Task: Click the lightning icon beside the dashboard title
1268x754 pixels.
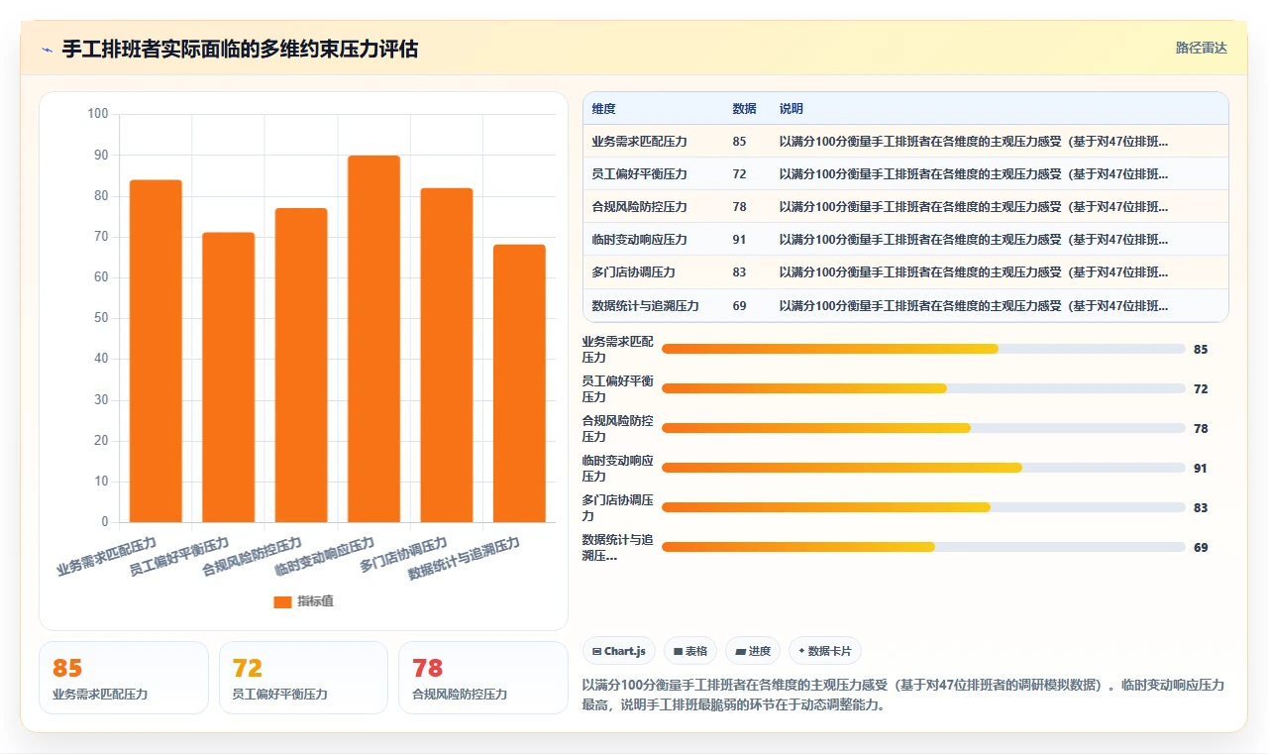Action: [47, 50]
